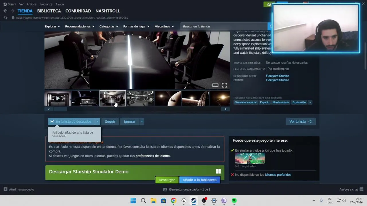367x206 pixels.
Task: Expand the Miscelánea dropdown
Action: pyautogui.click(x=164, y=26)
